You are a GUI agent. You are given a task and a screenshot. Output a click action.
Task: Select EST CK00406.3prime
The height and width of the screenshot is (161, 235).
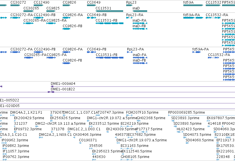(x=74, y=137)
